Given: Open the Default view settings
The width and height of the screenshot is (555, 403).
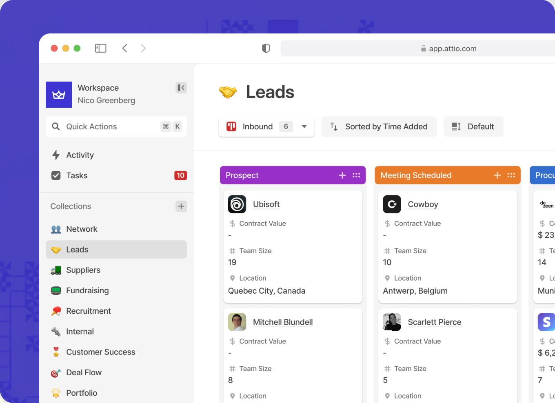Looking at the screenshot, I should (473, 126).
